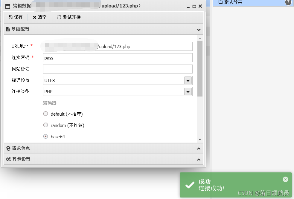Close the 编辑数据 dialog window
This screenshot has height=199, width=294.
(x=200, y=6)
